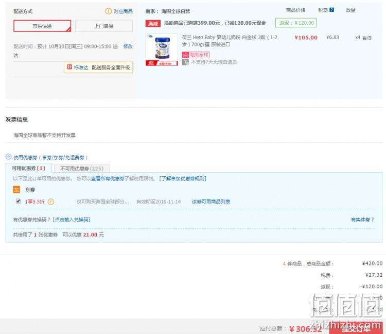Click the 标准达 service icon

(69, 67)
